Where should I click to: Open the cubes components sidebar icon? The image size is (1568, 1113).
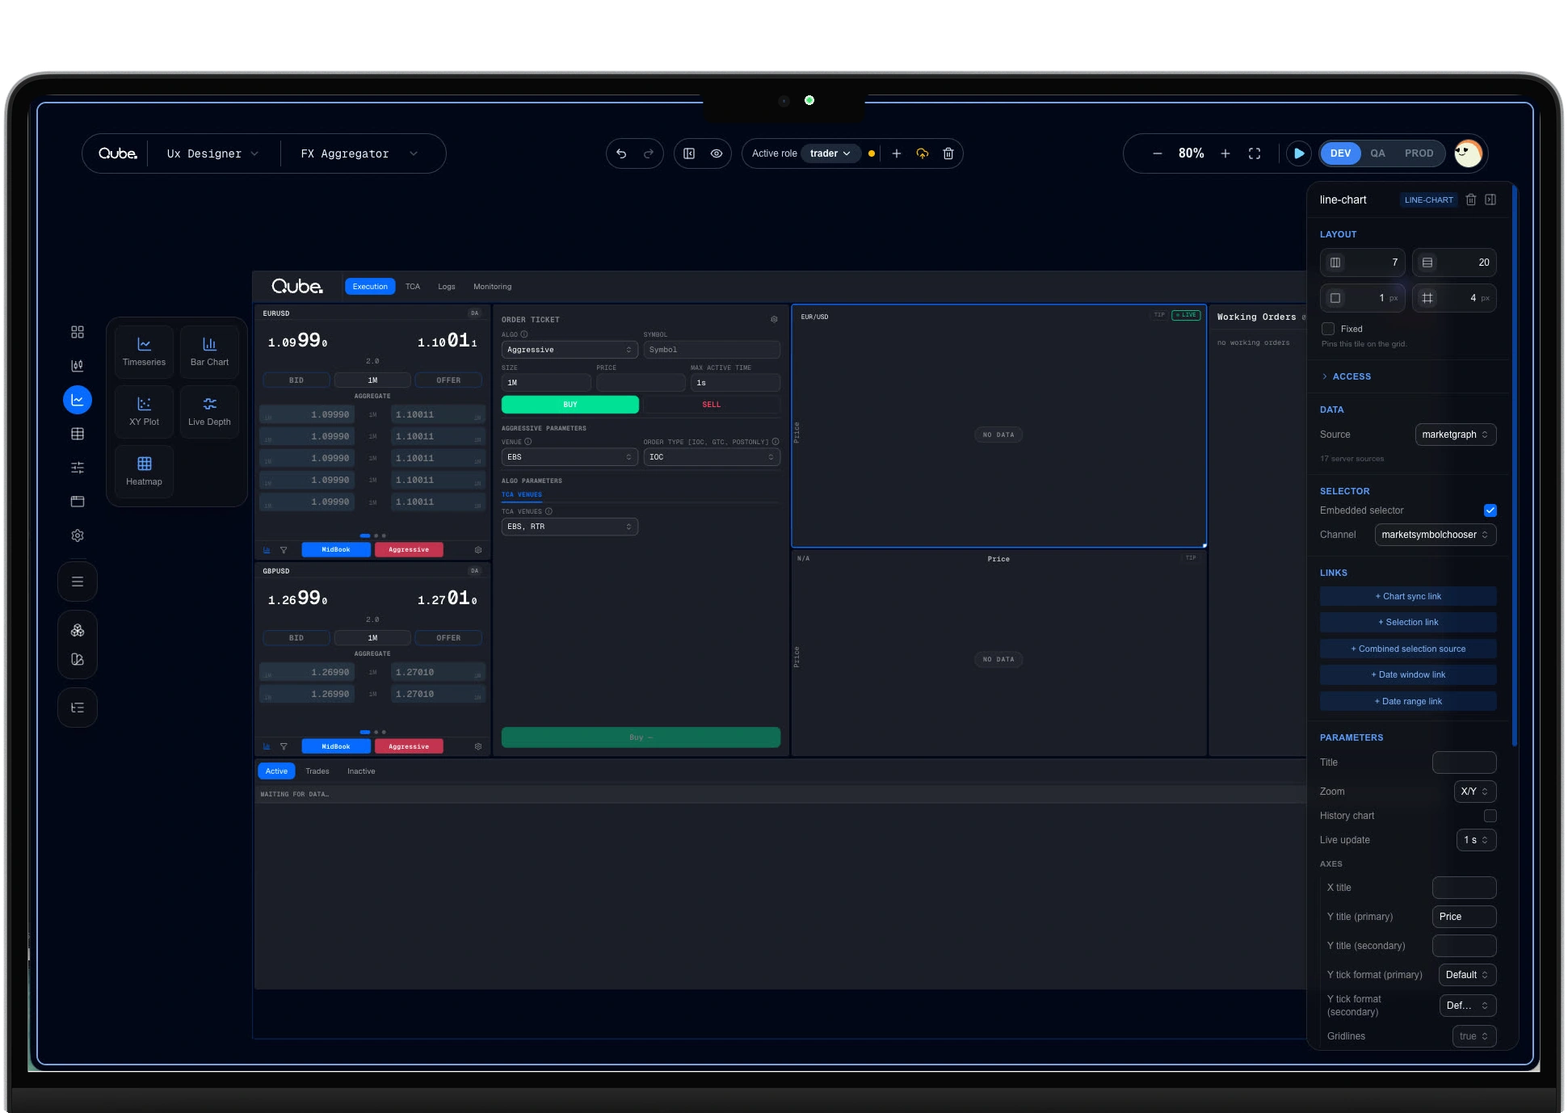coord(78,630)
